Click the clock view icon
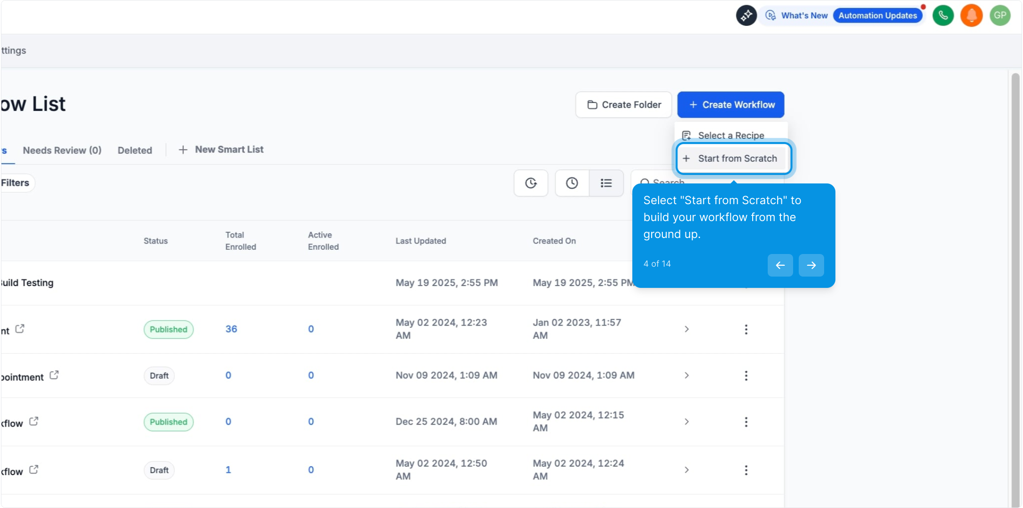 point(572,183)
